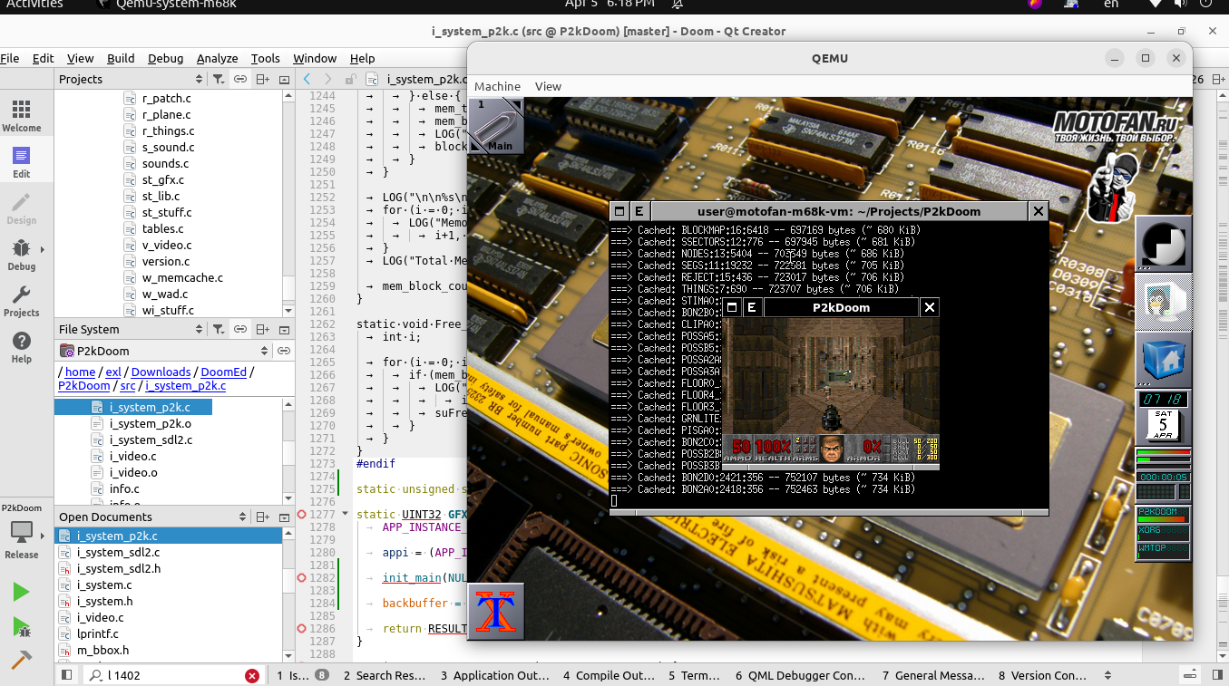Open the Build menu
Screen dimensions: 1229x686
pyautogui.click(x=121, y=58)
